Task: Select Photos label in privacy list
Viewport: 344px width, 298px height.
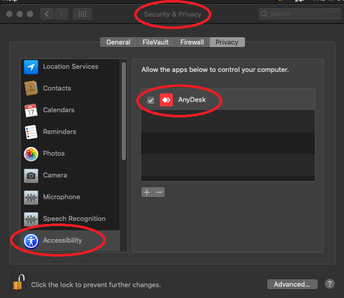Action: 54,153
